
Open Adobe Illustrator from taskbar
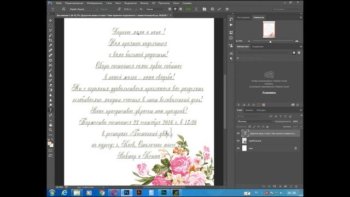[139, 193]
